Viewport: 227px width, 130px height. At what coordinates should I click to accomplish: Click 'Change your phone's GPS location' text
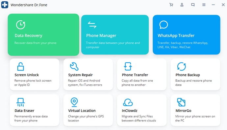pyautogui.click(x=86, y=119)
